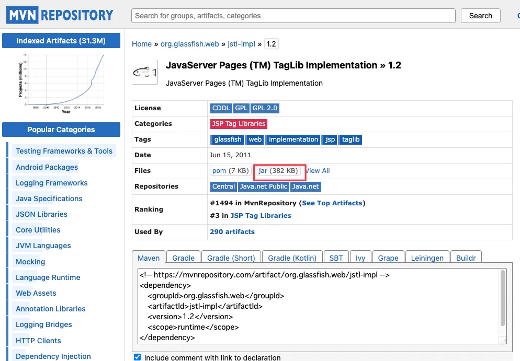Viewport: 520px width, 361px height.
Task: Open Logging Frameworks category
Action: (51, 183)
